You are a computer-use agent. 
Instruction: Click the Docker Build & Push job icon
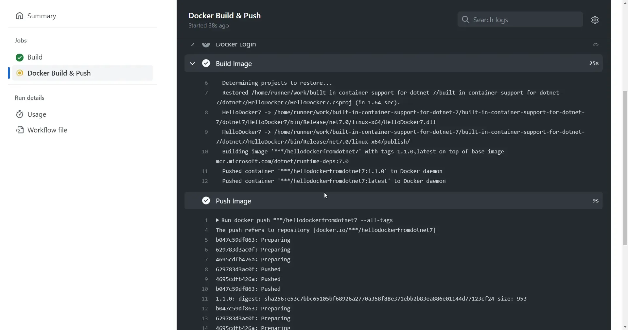tap(20, 73)
